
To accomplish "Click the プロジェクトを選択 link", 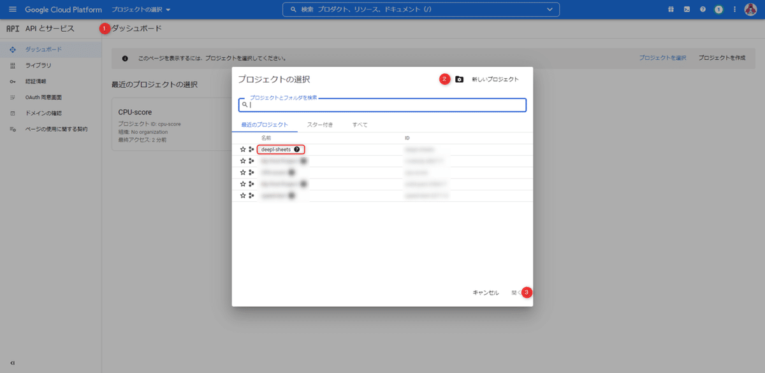I will (663, 58).
